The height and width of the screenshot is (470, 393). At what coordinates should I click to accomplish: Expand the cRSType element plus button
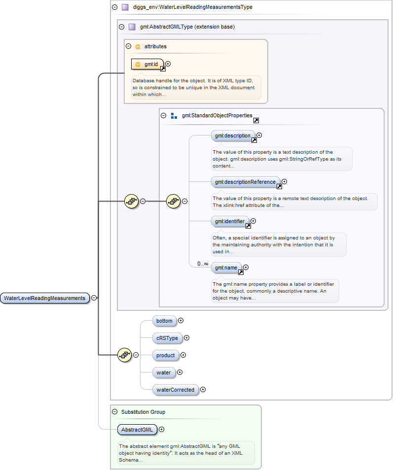[x=186, y=338]
